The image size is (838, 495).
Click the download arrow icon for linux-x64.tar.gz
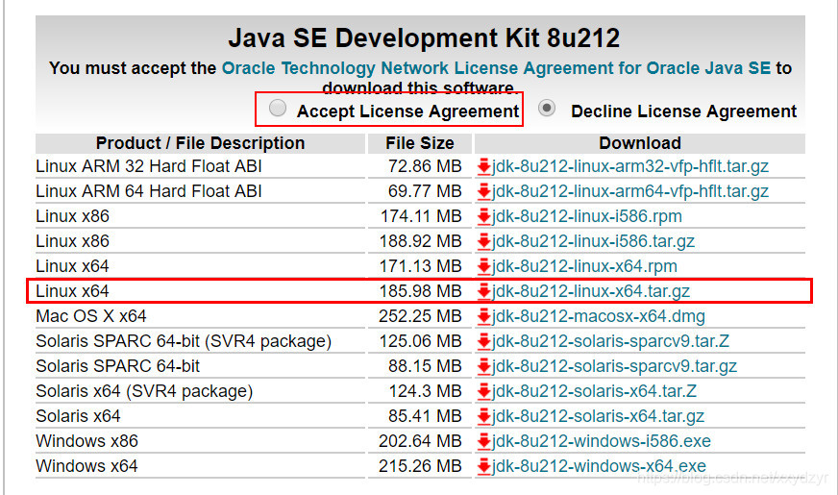484,292
